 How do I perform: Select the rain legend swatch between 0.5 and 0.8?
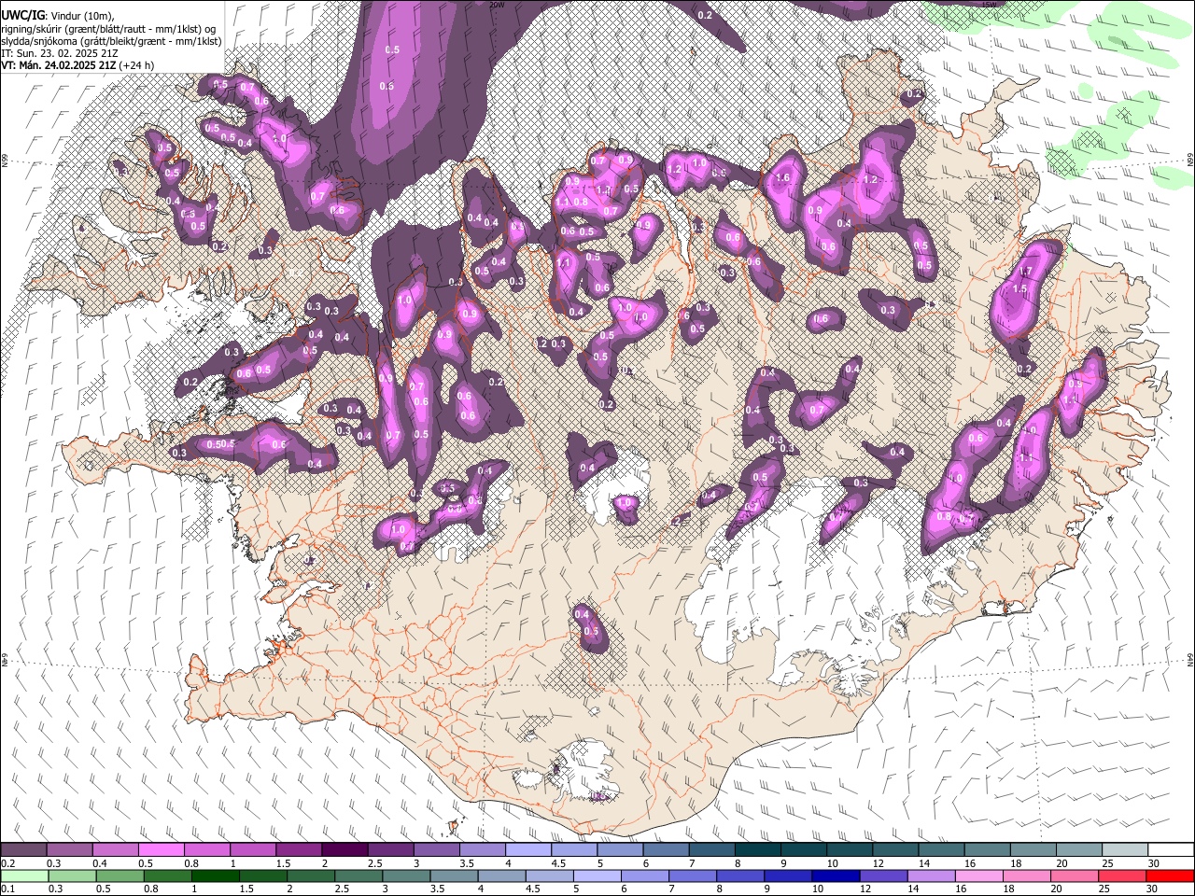pos(119,875)
